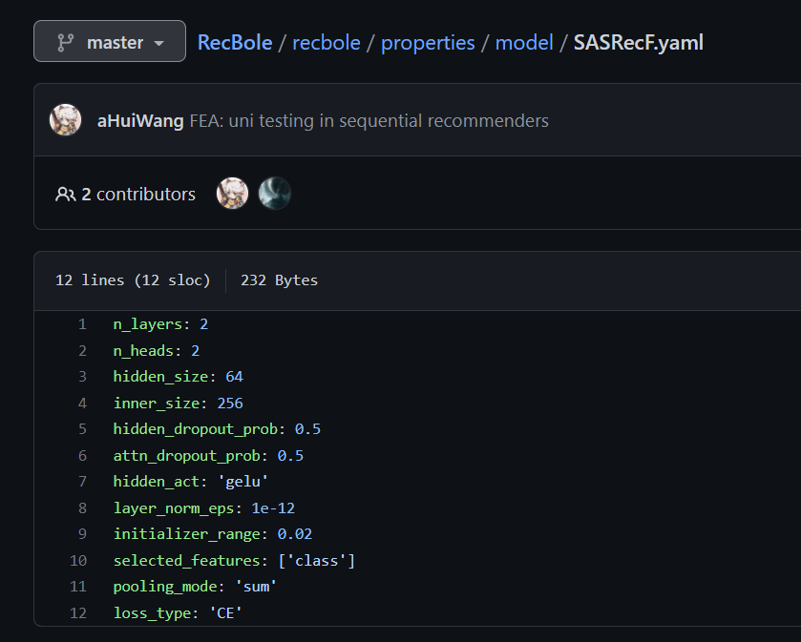Select line number 1
Viewport: 801px width, 642px height.
tap(82, 324)
